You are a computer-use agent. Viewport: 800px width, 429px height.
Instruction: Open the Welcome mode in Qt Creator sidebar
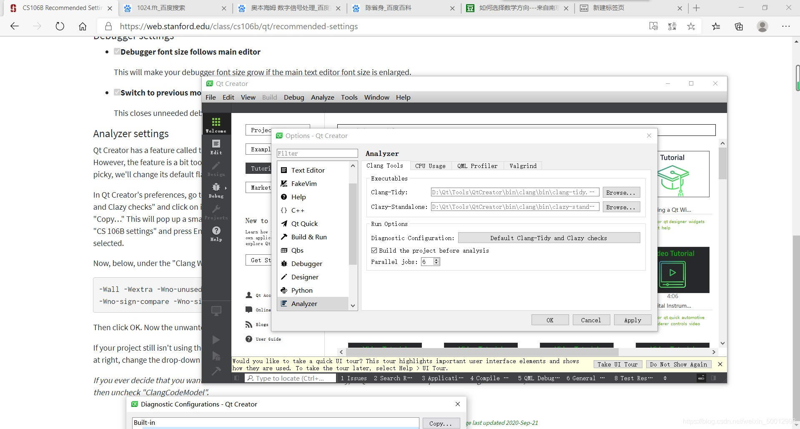[x=216, y=125]
